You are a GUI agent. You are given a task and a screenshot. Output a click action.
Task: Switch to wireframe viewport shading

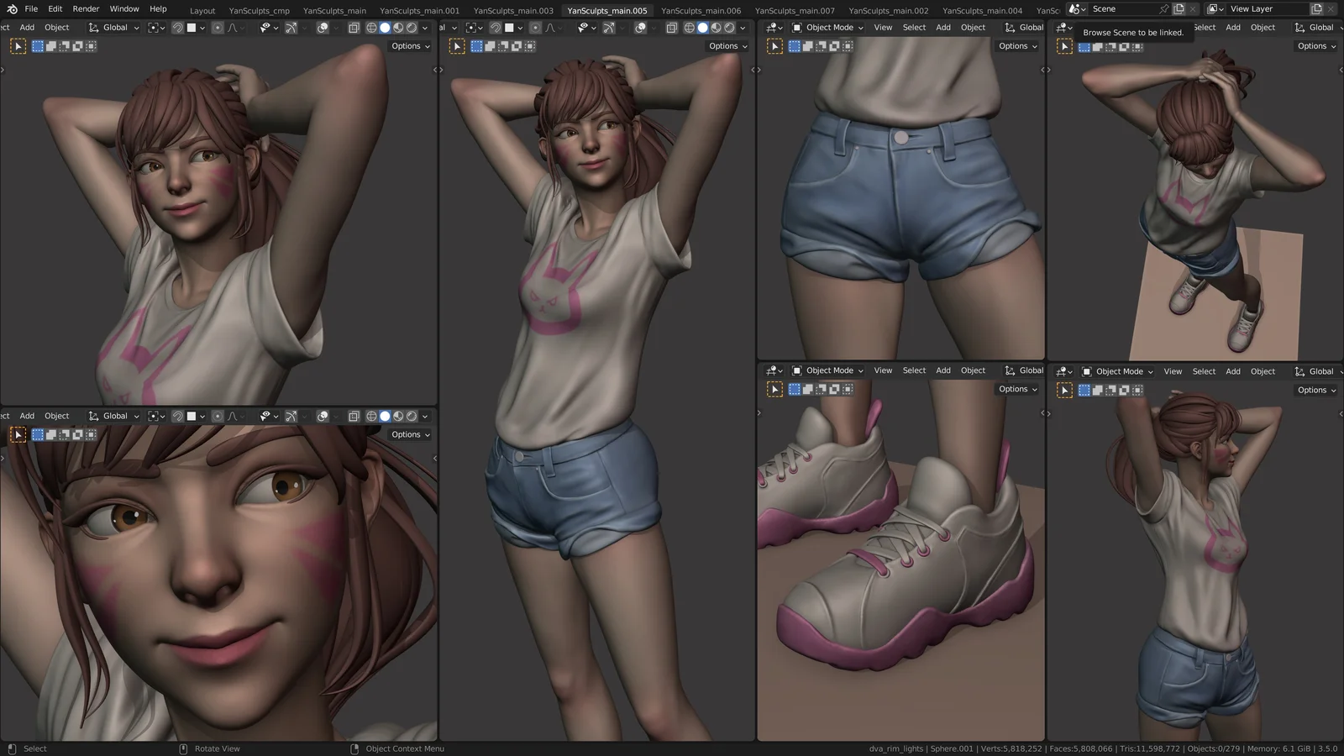371,27
